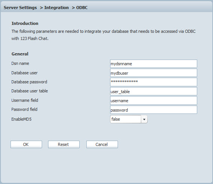Focus the Dsn name input box
This screenshot has height=184, width=213.
pos(154,64)
